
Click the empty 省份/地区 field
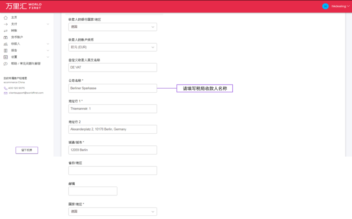point(113,171)
